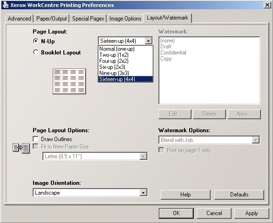Open the Paper/Output tab
The image size is (273, 223).
pyautogui.click(x=52, y=19)
